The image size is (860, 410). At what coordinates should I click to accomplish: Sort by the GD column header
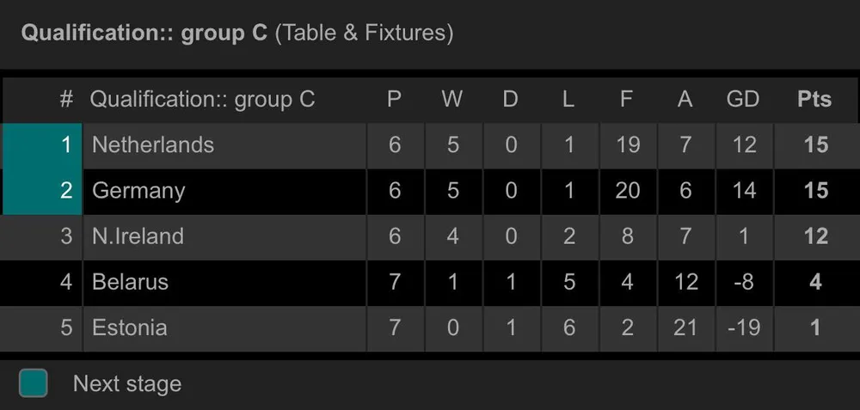(x=742, y=100)
